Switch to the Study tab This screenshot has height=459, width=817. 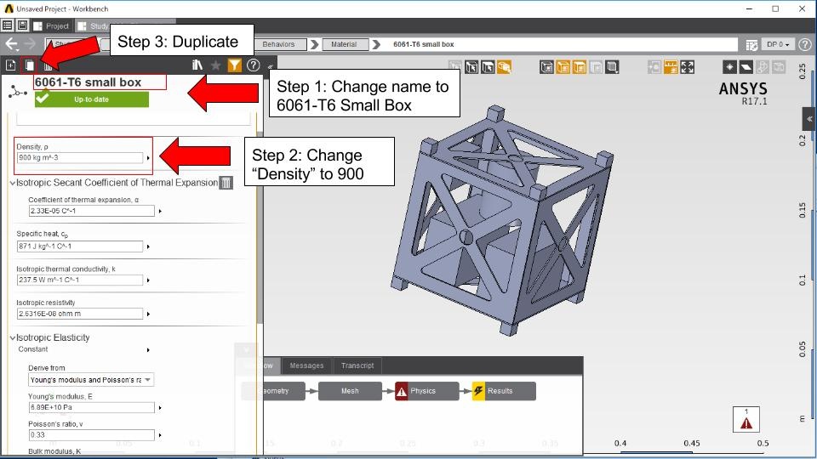click(93, 26)
